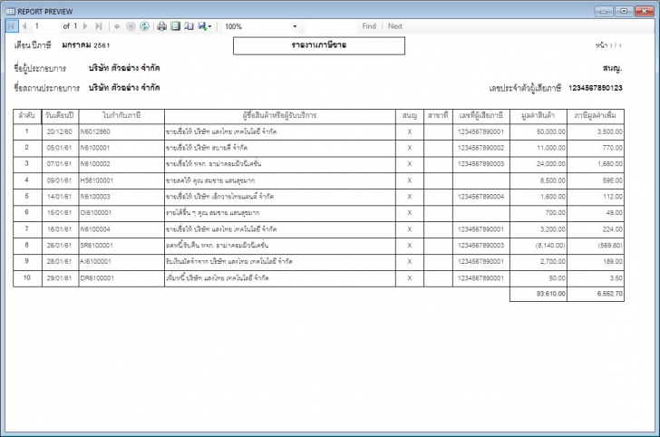
Task: Open the 100% zoom level dropdown
Action: (x=260, y=26)
